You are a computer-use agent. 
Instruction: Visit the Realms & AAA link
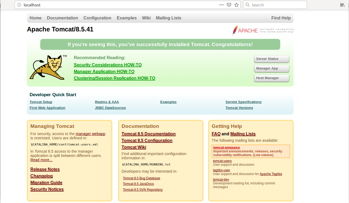coord(107,102)
